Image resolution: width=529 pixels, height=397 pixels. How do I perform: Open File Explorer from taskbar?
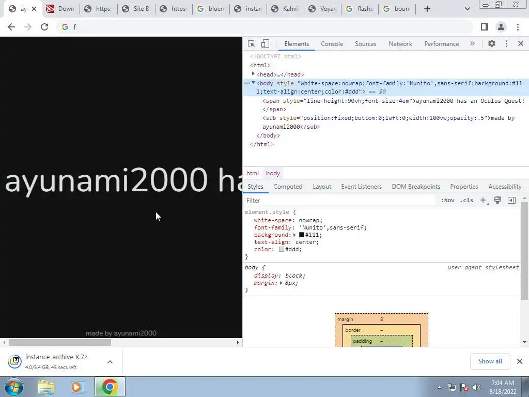click(46, 387)
